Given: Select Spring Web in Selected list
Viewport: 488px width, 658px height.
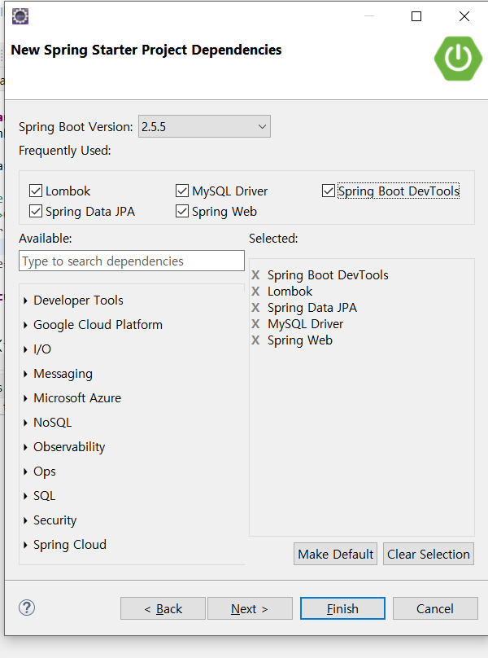Looking at the screenshot, I should (x=300, y=340).
